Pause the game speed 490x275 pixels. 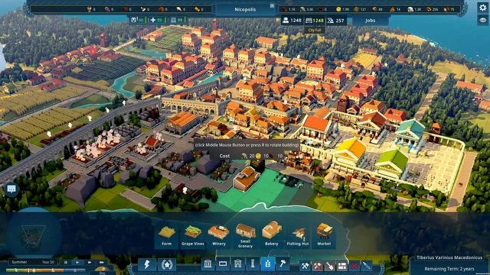(66, 263)
